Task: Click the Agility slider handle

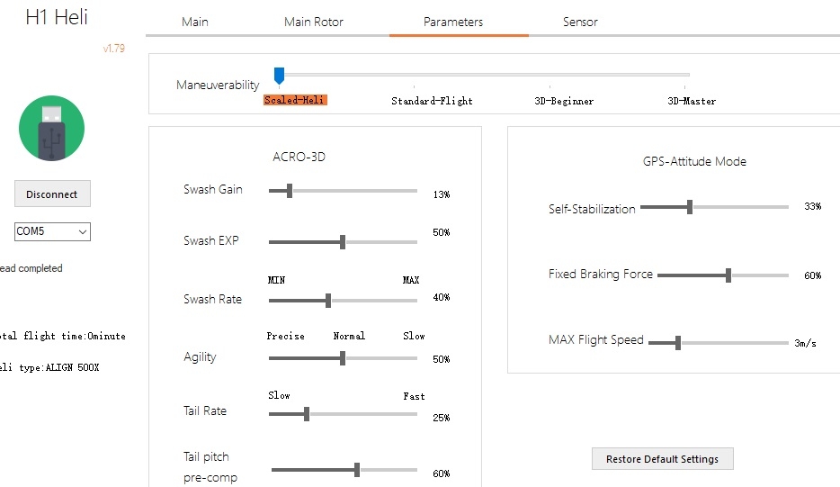Action: tap(343, 357)
